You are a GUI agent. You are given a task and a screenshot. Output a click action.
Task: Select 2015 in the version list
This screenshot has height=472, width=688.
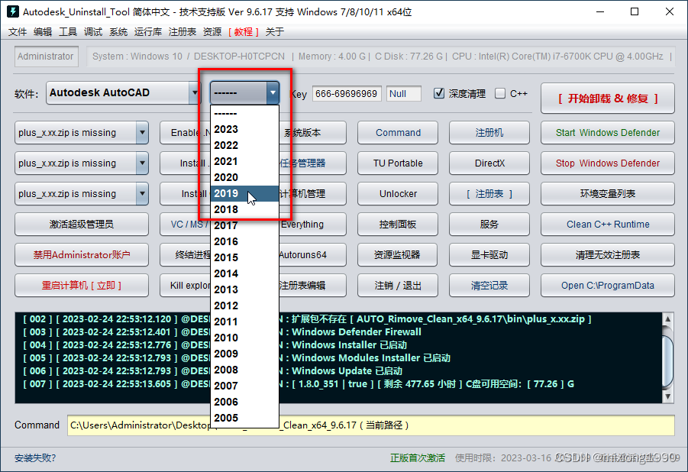pyautogui.click(x=244, y=257)
